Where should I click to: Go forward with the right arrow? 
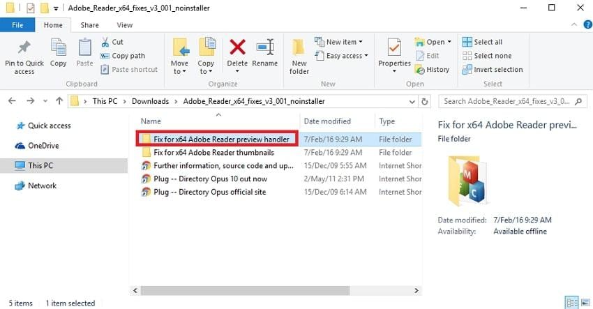click(30, 101)
